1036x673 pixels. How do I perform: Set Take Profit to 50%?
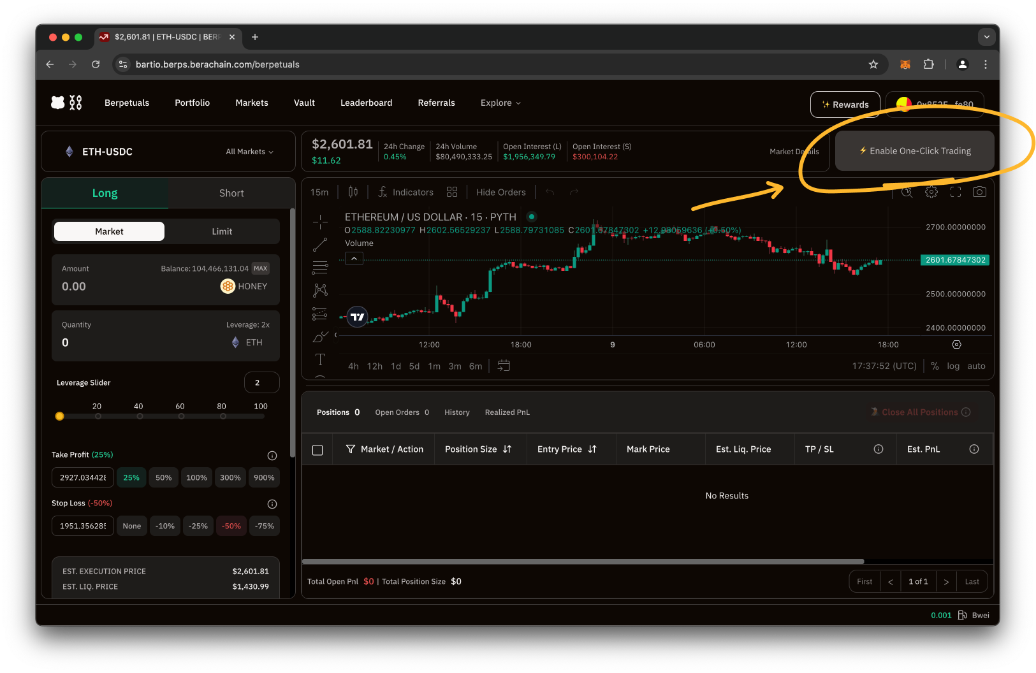(164, 477)
